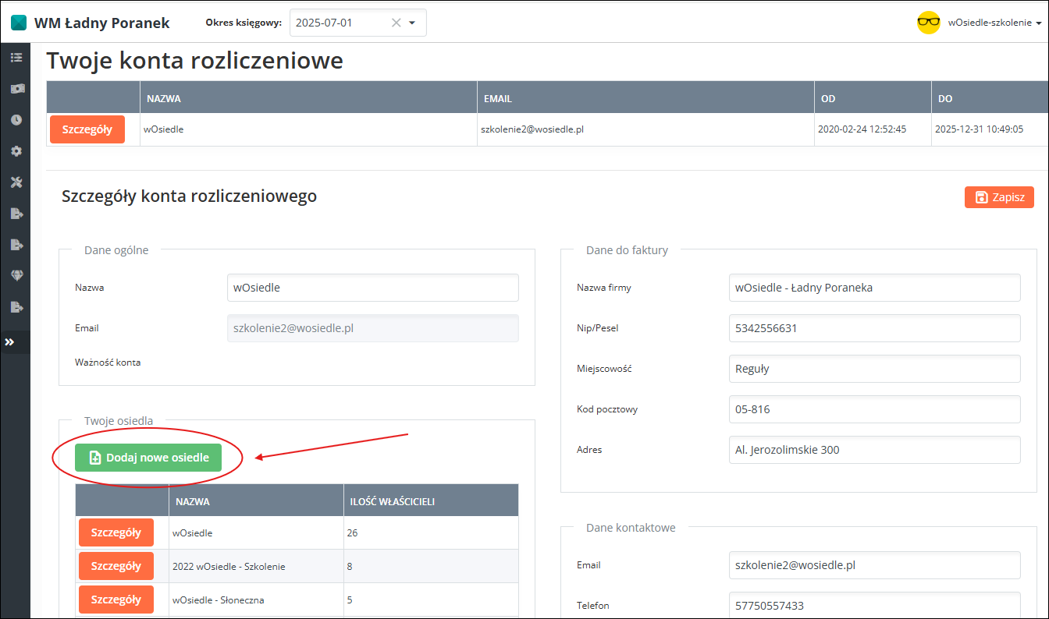Viewport: 1049px width, 619px height.
Task: Click the WM Ładny Poranek logo icon
Action: 19,23
